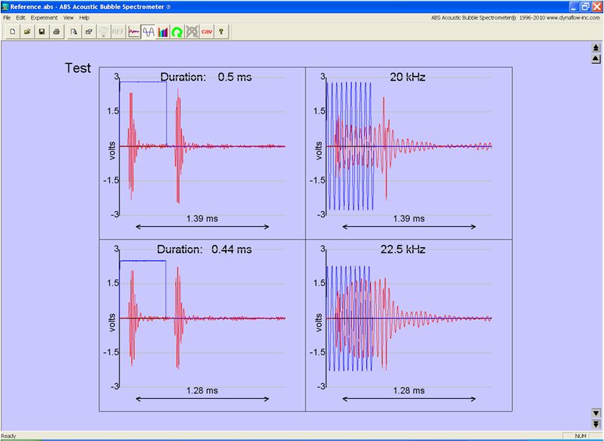Viewport: 604px width, 441px height.
Task: Click 'volts' axis label of 22.5 kHz plot
Action: click(x=319, y=322)
